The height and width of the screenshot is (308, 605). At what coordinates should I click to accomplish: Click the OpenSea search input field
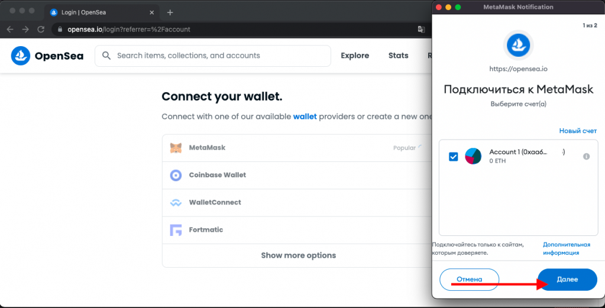(x=219, y=56)
